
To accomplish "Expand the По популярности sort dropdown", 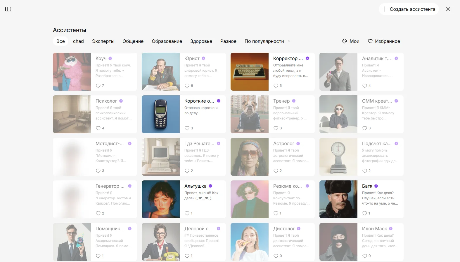I will (267, 41).
